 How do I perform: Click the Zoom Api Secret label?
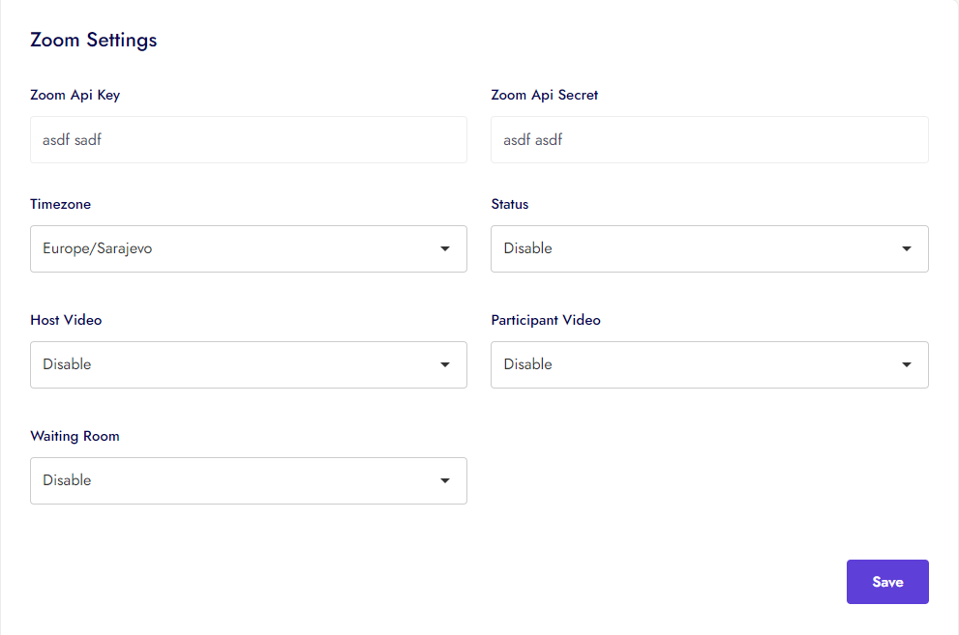point(545,95)
